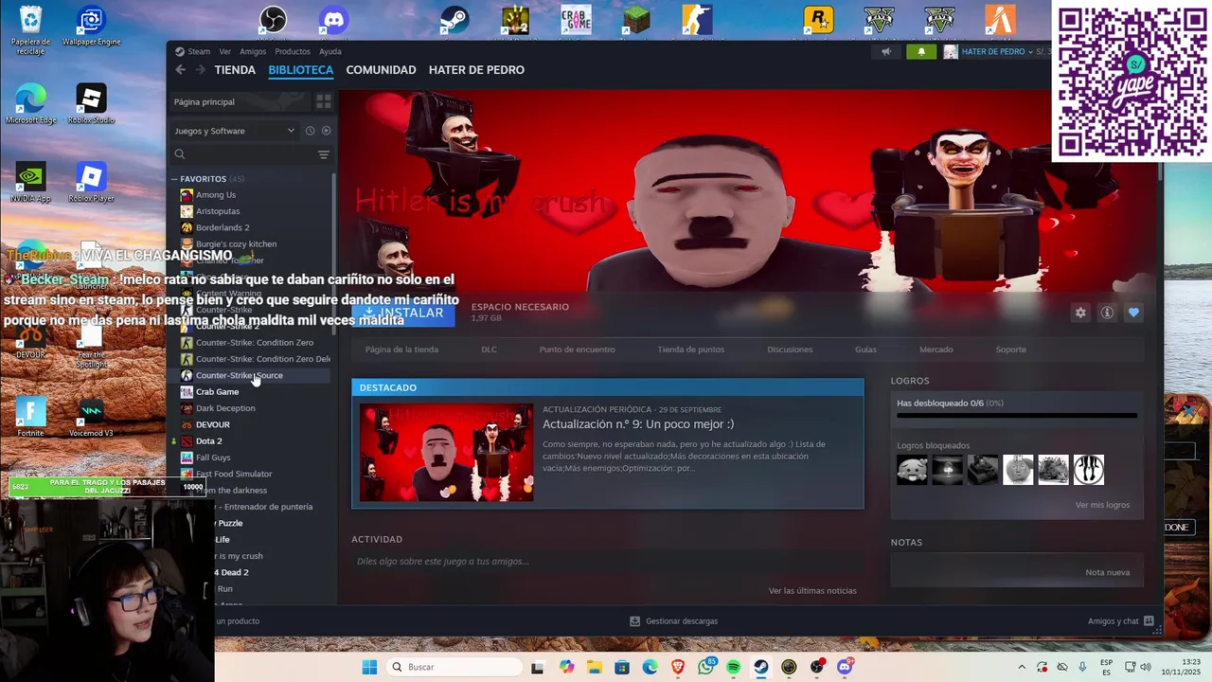
Task: Collapse the FAVORITOS category
Action: (x=174, y=179)
